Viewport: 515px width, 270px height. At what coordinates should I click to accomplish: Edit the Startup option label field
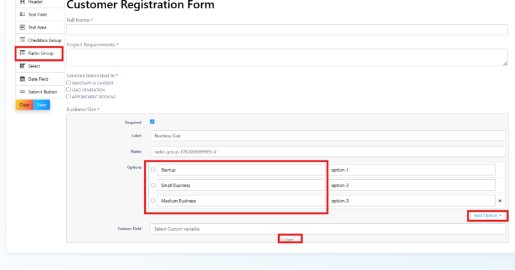tap(241, 170)
